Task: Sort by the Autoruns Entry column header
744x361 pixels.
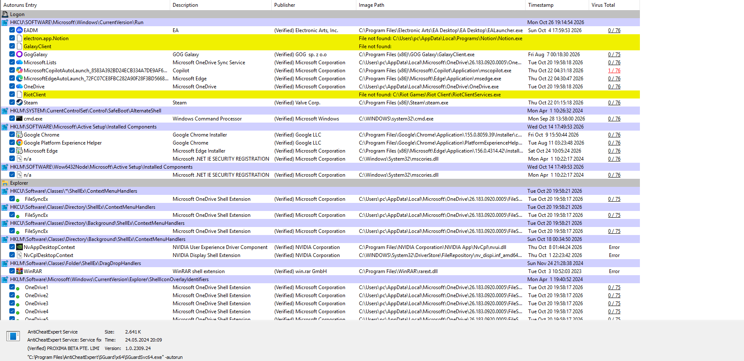Action: (x=85, y=5)
